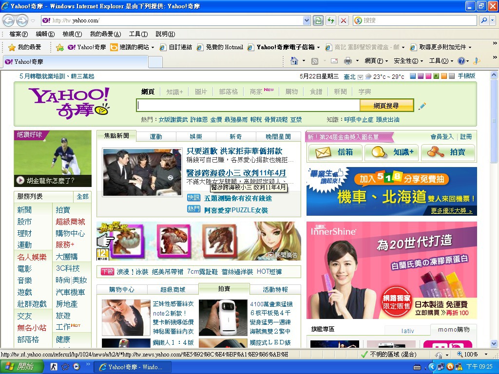The width and height of the screenshot is (499, 374).
Task: Open the security zone status 不明的區域
Action: 389,355
